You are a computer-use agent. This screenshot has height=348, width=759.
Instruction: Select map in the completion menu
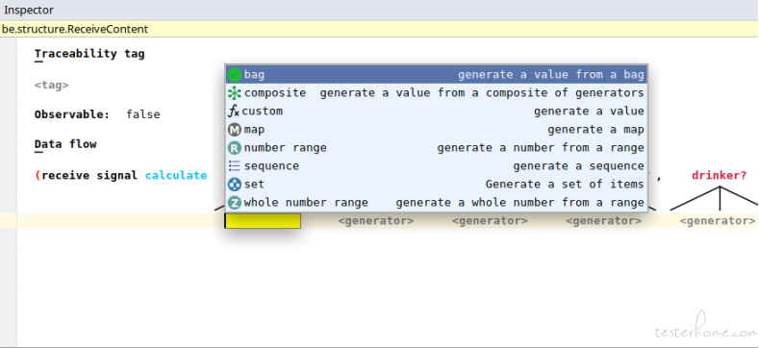tap(436, 130)
